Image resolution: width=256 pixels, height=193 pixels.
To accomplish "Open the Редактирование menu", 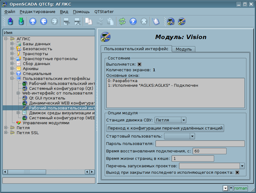I will [x=37, y=12].
